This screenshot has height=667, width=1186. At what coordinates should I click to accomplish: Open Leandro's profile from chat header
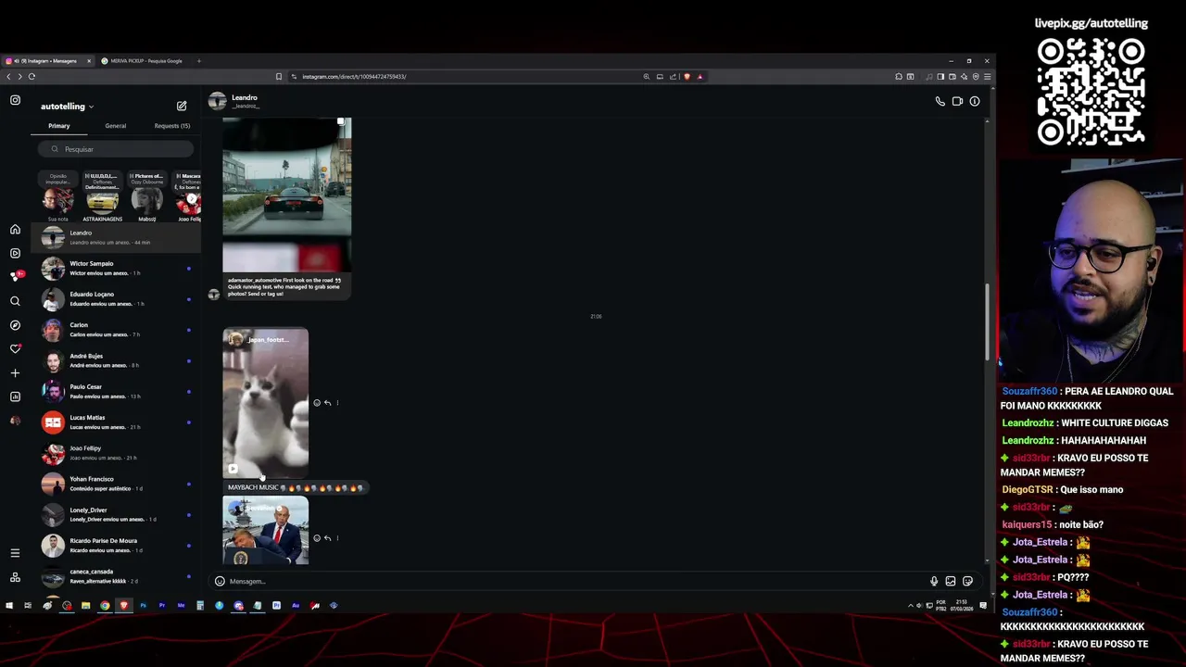click(234, 101)
